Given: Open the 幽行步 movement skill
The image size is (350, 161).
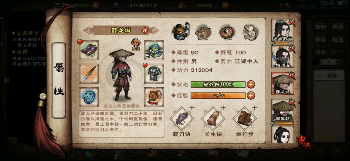Looking at the screenshot, I should 244,119.
